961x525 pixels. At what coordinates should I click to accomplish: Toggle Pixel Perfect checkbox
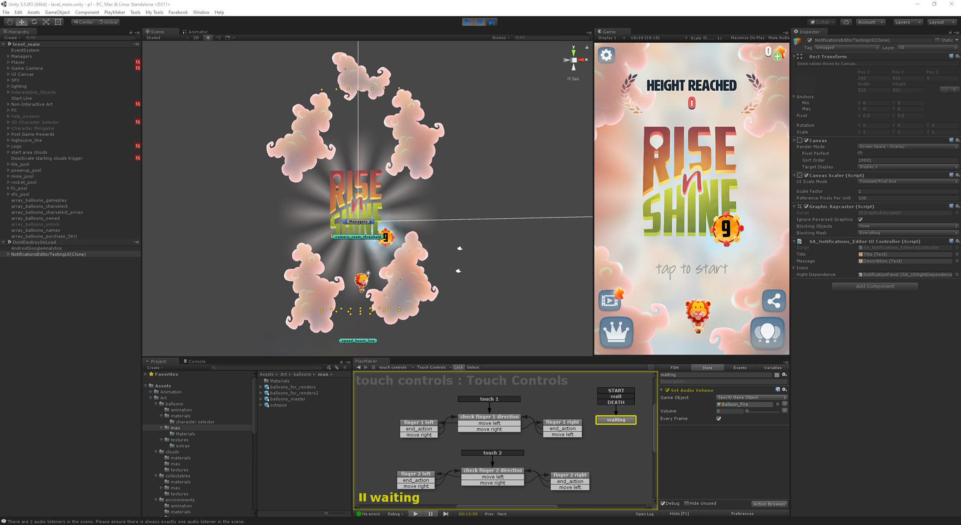pyautogui.click(x=860, y=153)
